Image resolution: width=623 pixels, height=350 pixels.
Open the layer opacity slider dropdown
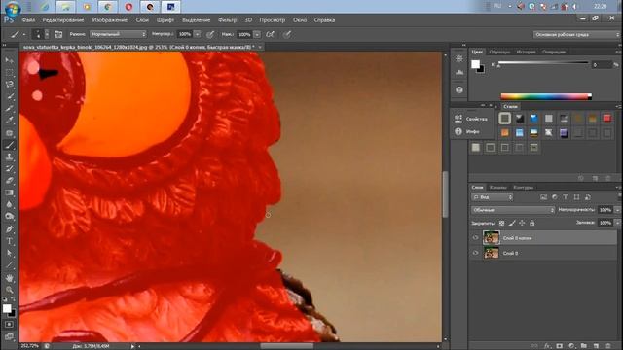pyautogui.click(x=617, y=210)
